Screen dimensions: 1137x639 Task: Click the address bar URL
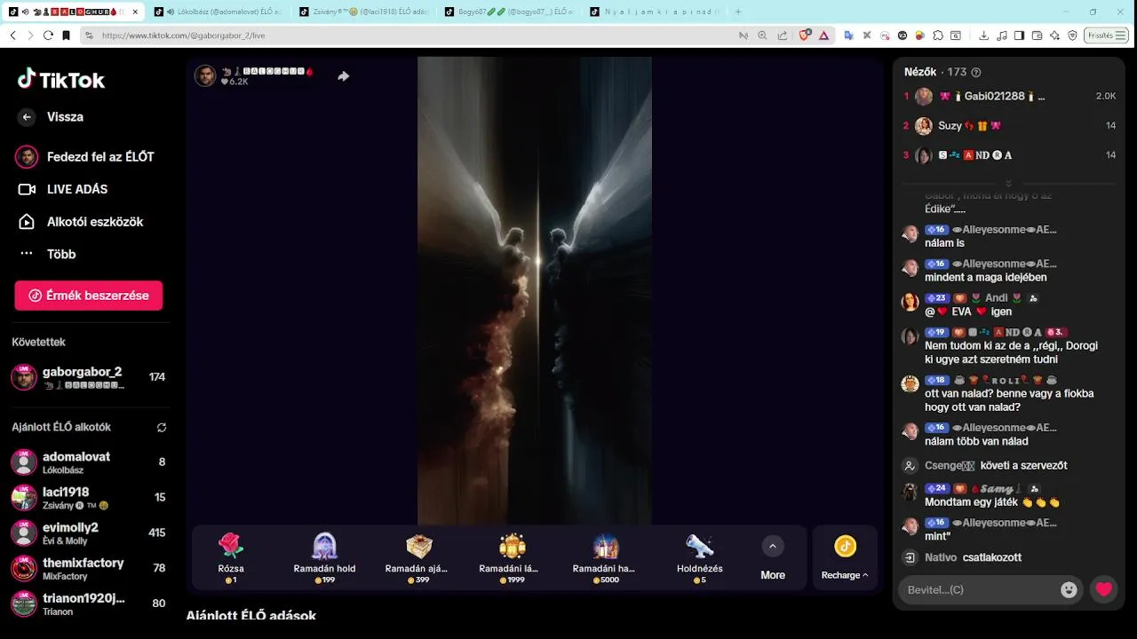(x=183, y=35)
